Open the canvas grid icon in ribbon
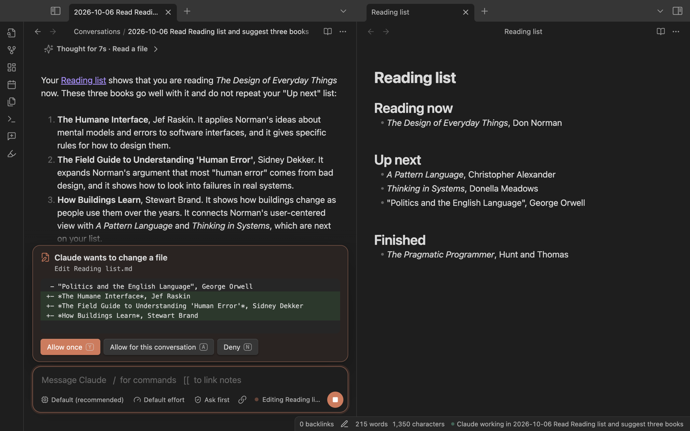The image size is (690, 431). tap(12, 68)
